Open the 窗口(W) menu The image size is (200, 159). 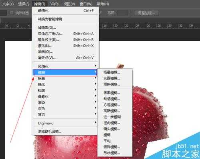pos(86,4)
